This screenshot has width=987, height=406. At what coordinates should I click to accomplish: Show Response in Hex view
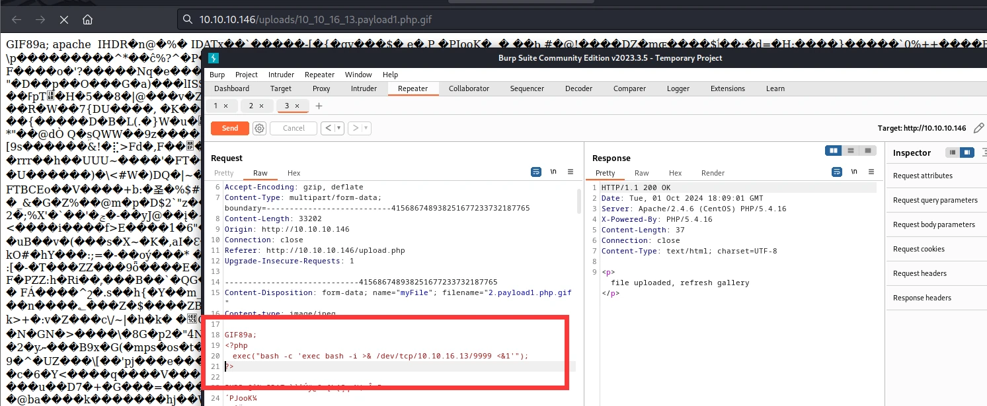pyautogui.click(x=675, y=173)
